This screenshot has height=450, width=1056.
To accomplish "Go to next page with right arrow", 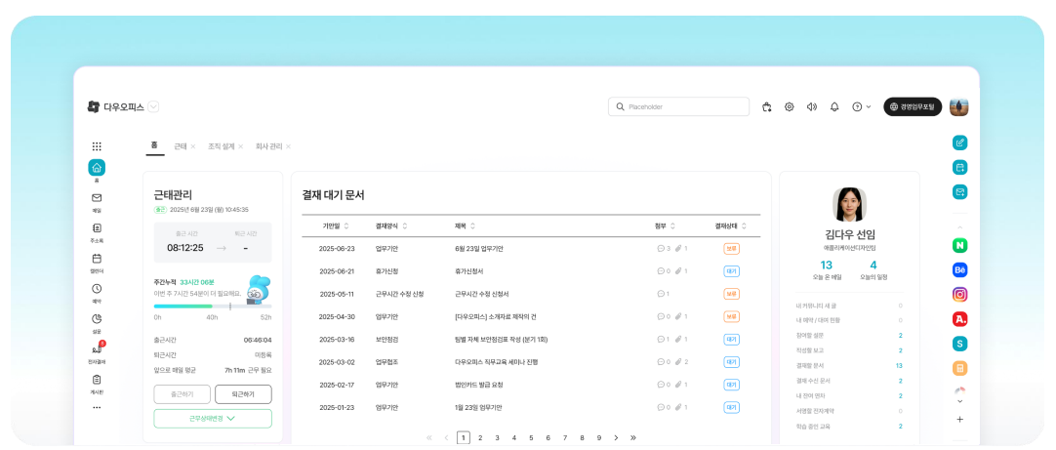I will point(616,438).
